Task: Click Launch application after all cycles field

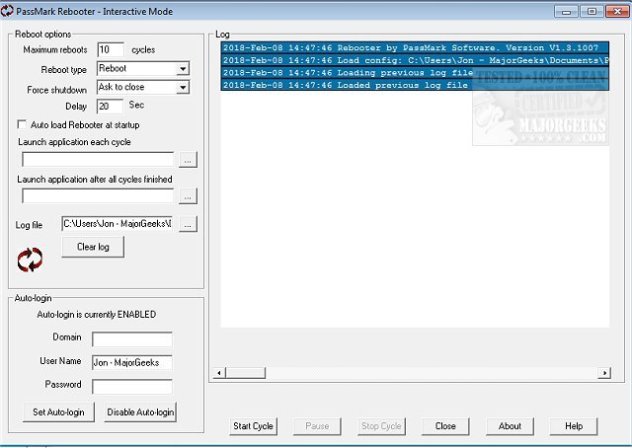Action: coord(98,196)
